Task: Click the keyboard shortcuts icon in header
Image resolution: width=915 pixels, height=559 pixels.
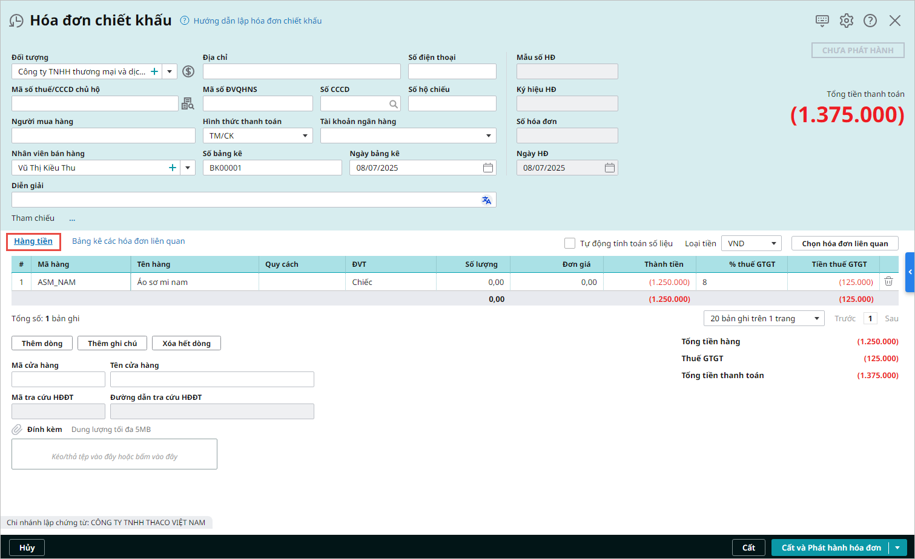Action: pos(822,21)
